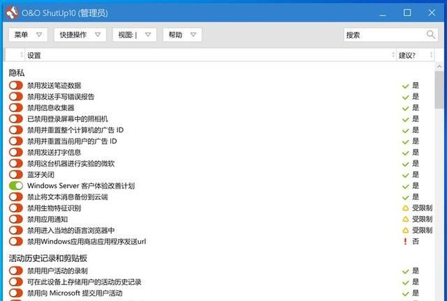
Task: Click sort arrows at left of 设置 column header
Action: click(x=22, y=55)
